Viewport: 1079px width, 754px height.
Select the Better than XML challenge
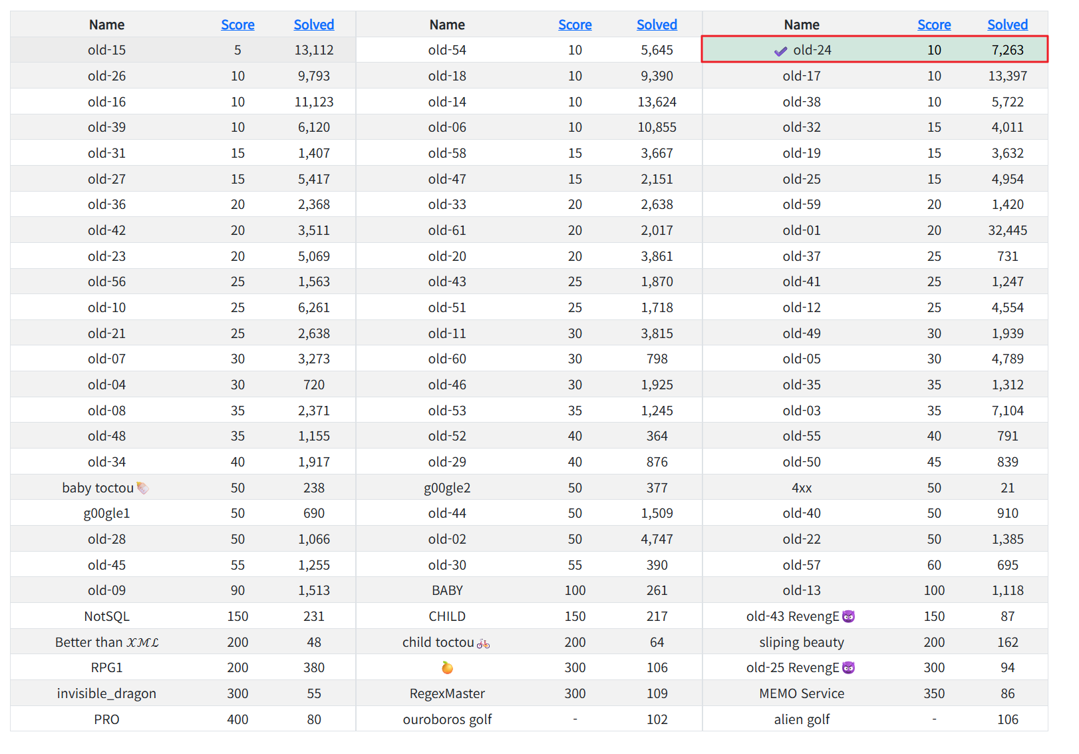click(x=106, y=642)
